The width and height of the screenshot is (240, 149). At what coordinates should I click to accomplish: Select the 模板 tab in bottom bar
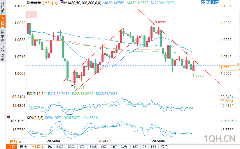[x=23, y=147]
